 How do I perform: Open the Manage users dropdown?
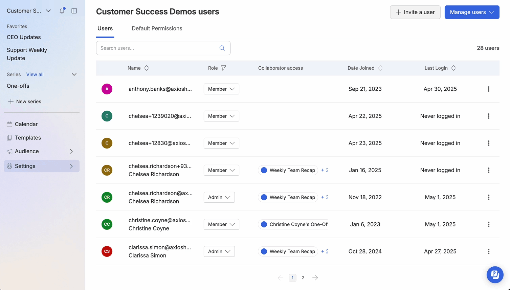point(472,12)
